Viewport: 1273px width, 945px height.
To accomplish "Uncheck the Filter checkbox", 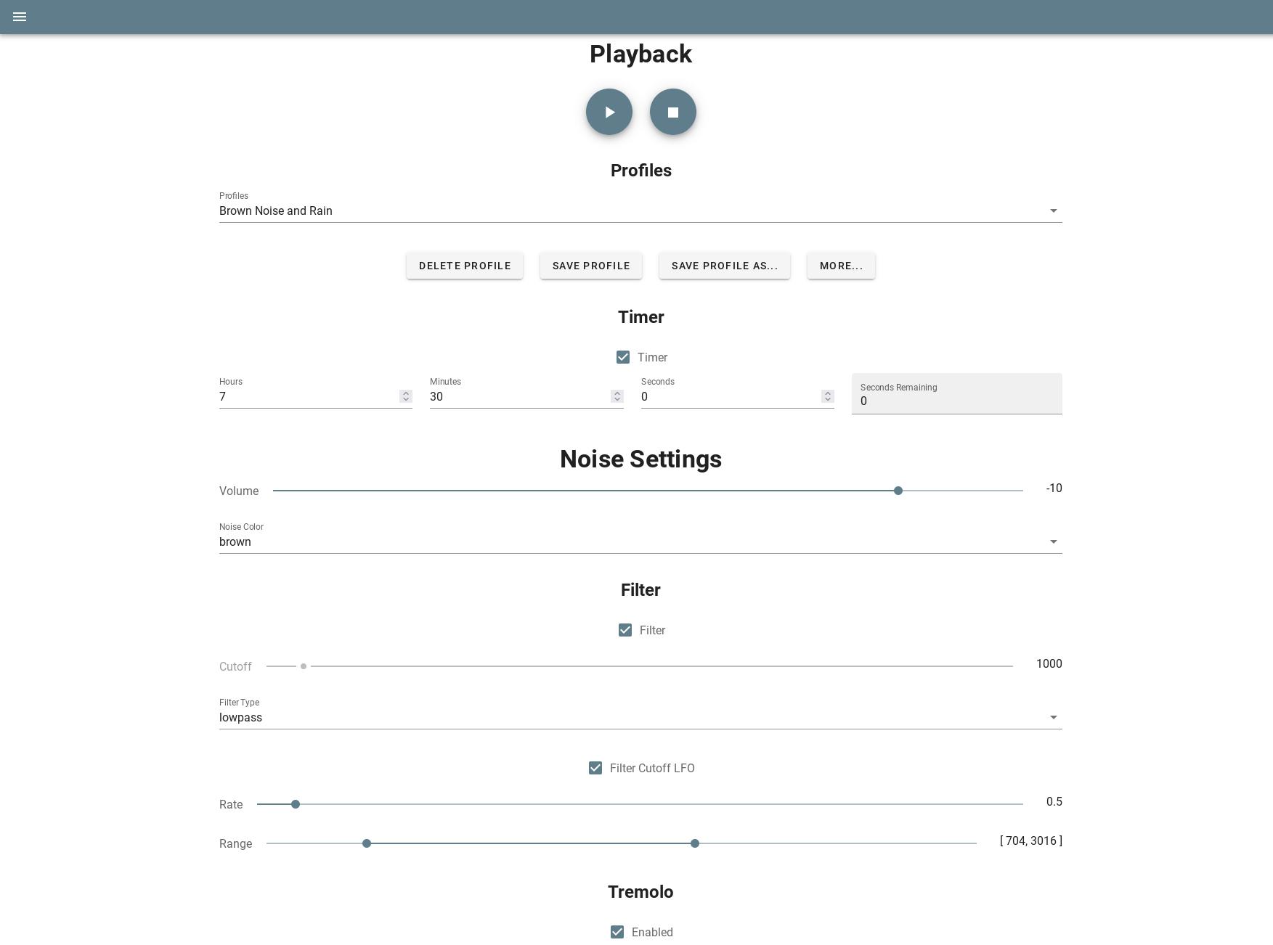I will (x=625, y=630).
